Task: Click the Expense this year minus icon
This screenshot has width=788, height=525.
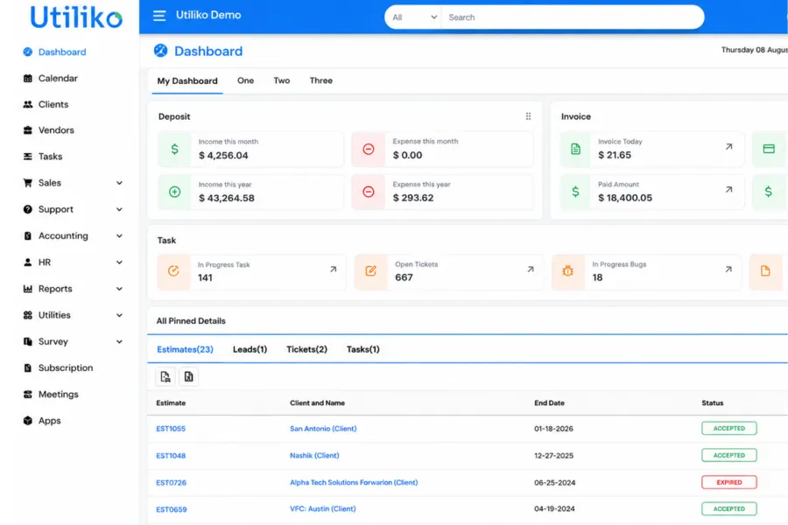Action: 369,192
